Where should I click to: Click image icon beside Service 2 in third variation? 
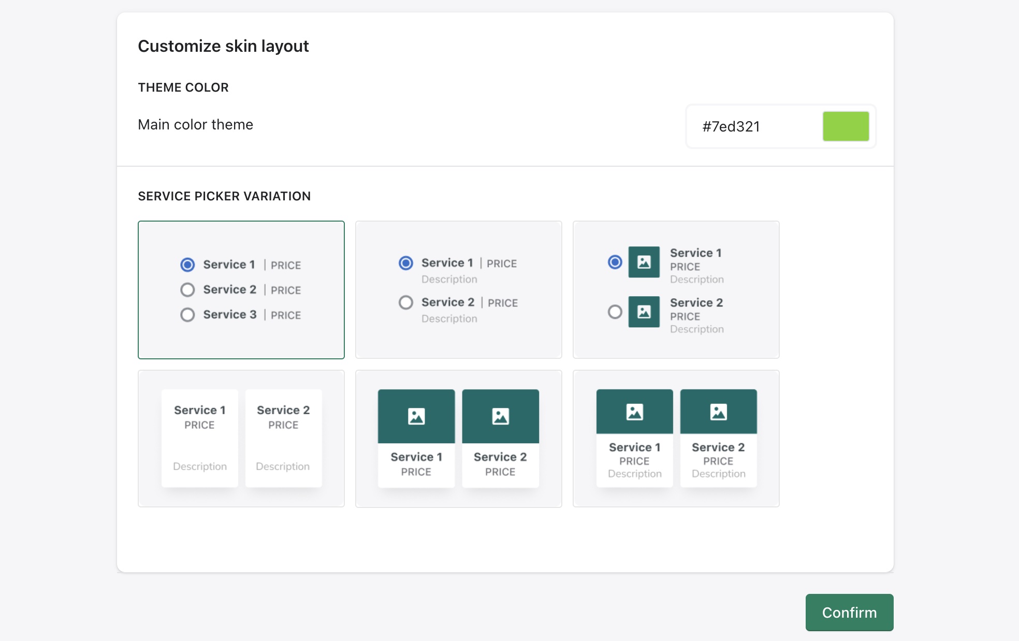click(644, 312)
